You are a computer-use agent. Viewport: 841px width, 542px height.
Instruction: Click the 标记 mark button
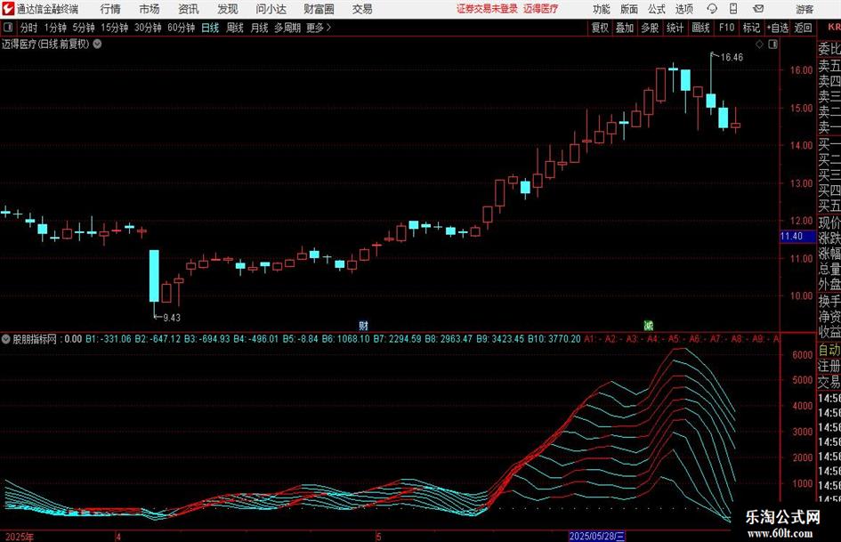(x=751, y=28)
